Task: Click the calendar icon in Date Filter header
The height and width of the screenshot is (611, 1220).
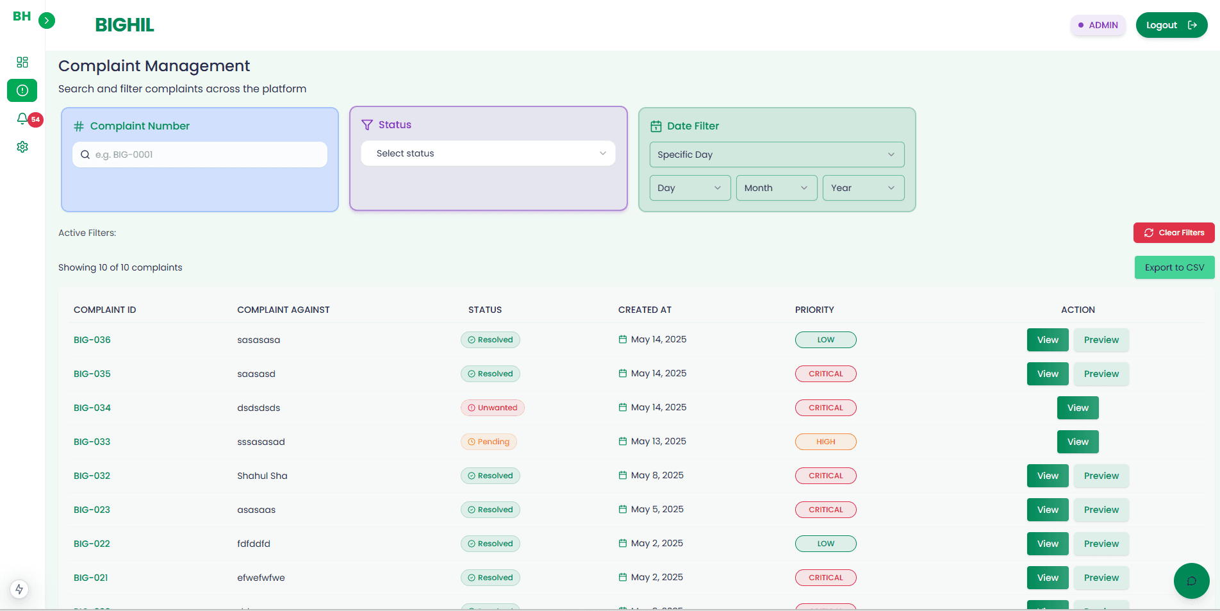Action: pos(656,125)
